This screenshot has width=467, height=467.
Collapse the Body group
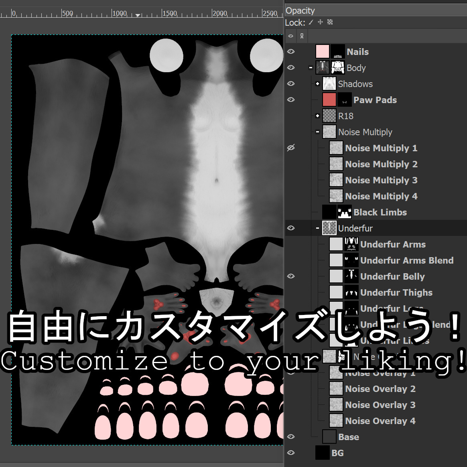tap(311, 67)
